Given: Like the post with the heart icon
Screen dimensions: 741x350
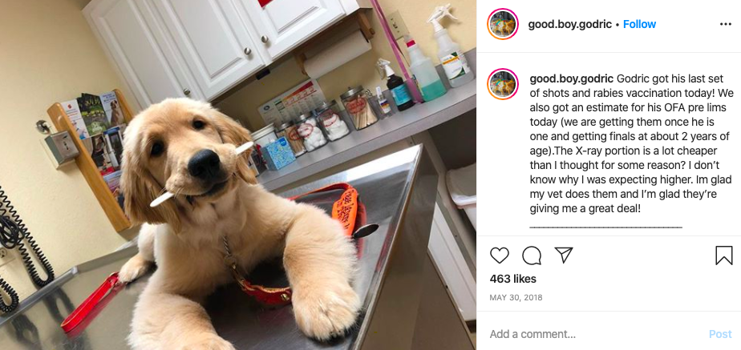Looking at the screenshot, I should pos(499,255).
